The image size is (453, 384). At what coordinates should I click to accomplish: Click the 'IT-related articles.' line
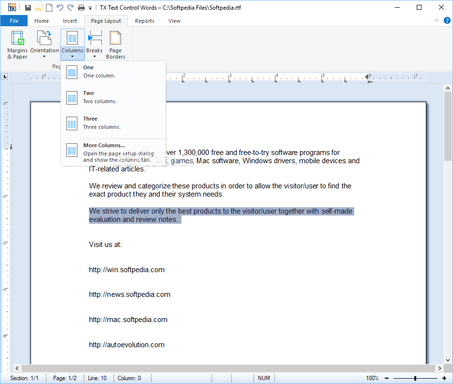click(x=117, y=169)
